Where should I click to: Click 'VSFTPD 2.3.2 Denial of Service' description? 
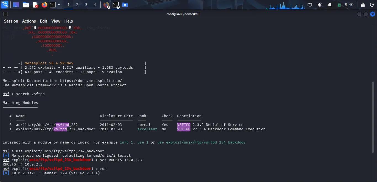pyautogui.click(x=210, y=125)
